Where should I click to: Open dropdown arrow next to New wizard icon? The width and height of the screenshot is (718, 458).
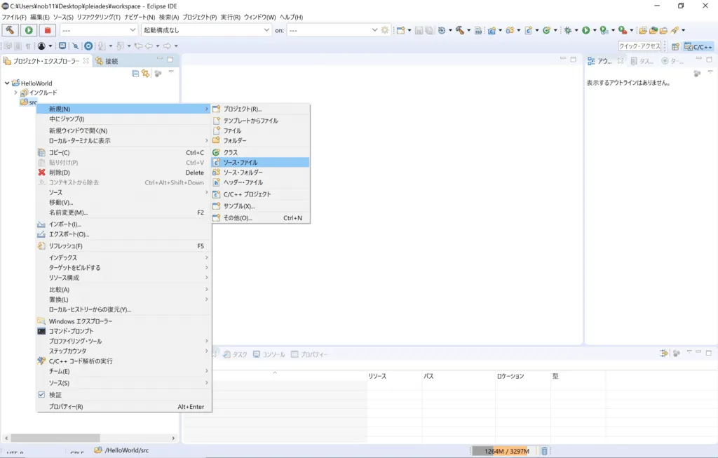click(x=409, y=30)
